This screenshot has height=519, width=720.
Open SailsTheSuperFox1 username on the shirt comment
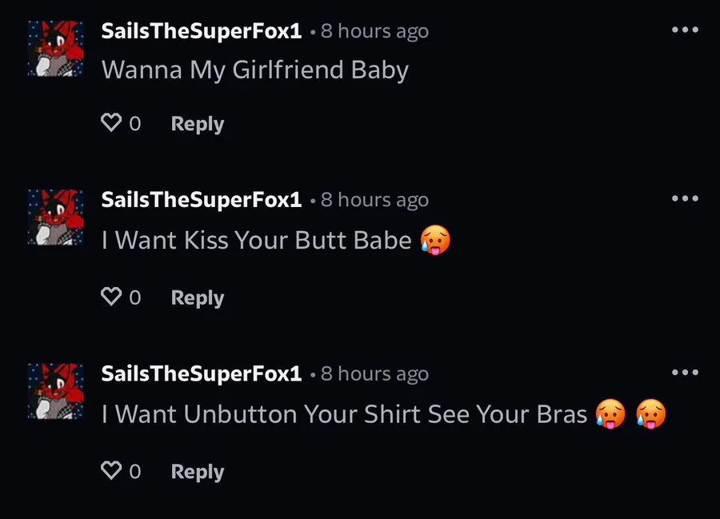point(201,373)
